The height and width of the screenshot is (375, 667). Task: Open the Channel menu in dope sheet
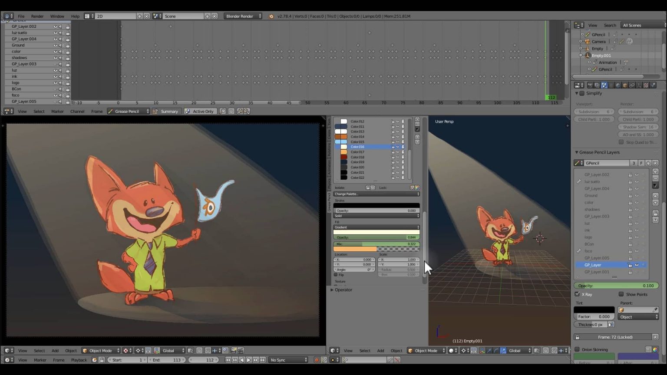click(77, 112)
